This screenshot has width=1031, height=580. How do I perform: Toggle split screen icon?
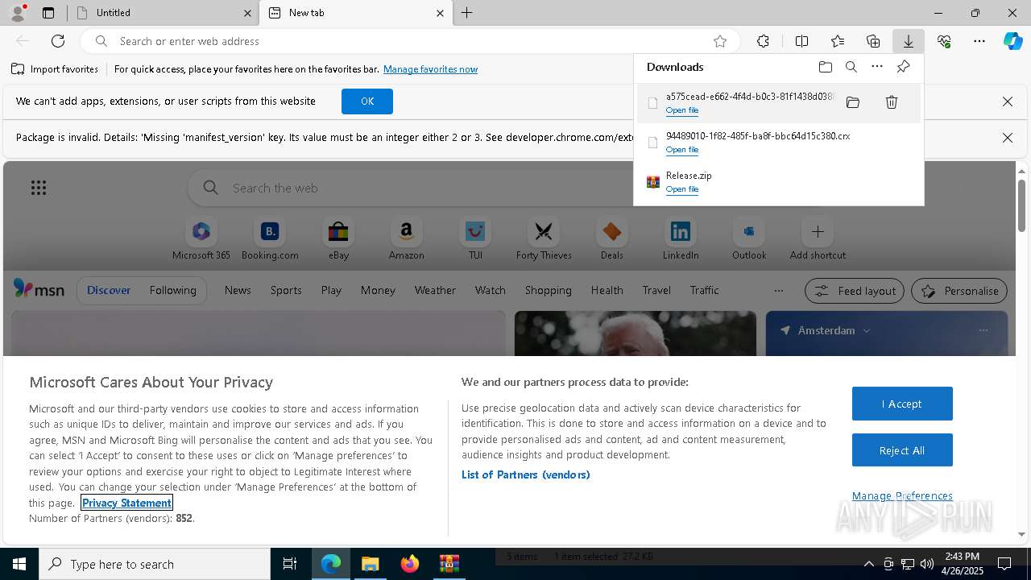[801, 41]
